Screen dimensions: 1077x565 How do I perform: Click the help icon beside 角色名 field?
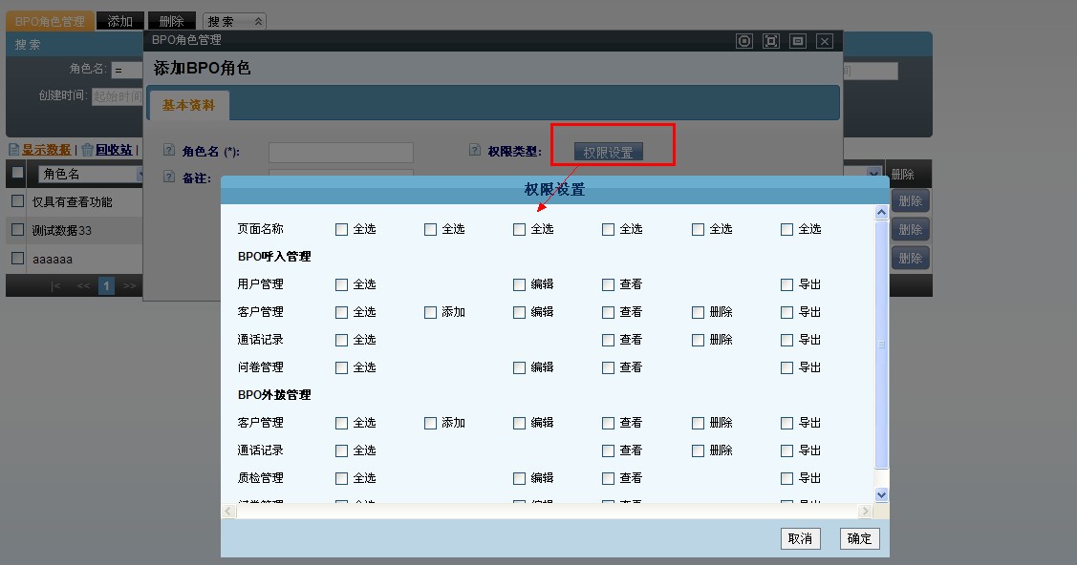pos(170,151)
